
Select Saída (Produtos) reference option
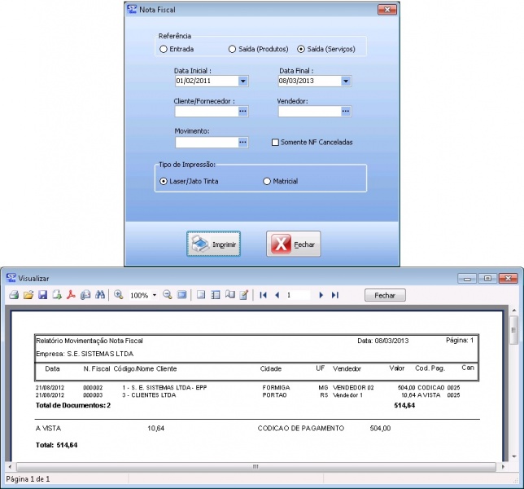[x=232, y=49]
